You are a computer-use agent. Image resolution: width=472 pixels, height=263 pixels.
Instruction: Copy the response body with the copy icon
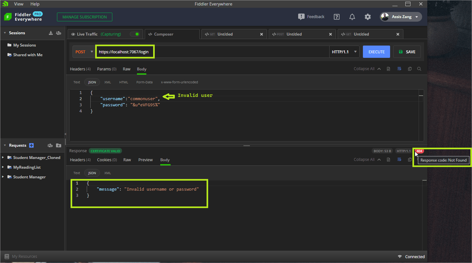(x=410, y=160)
